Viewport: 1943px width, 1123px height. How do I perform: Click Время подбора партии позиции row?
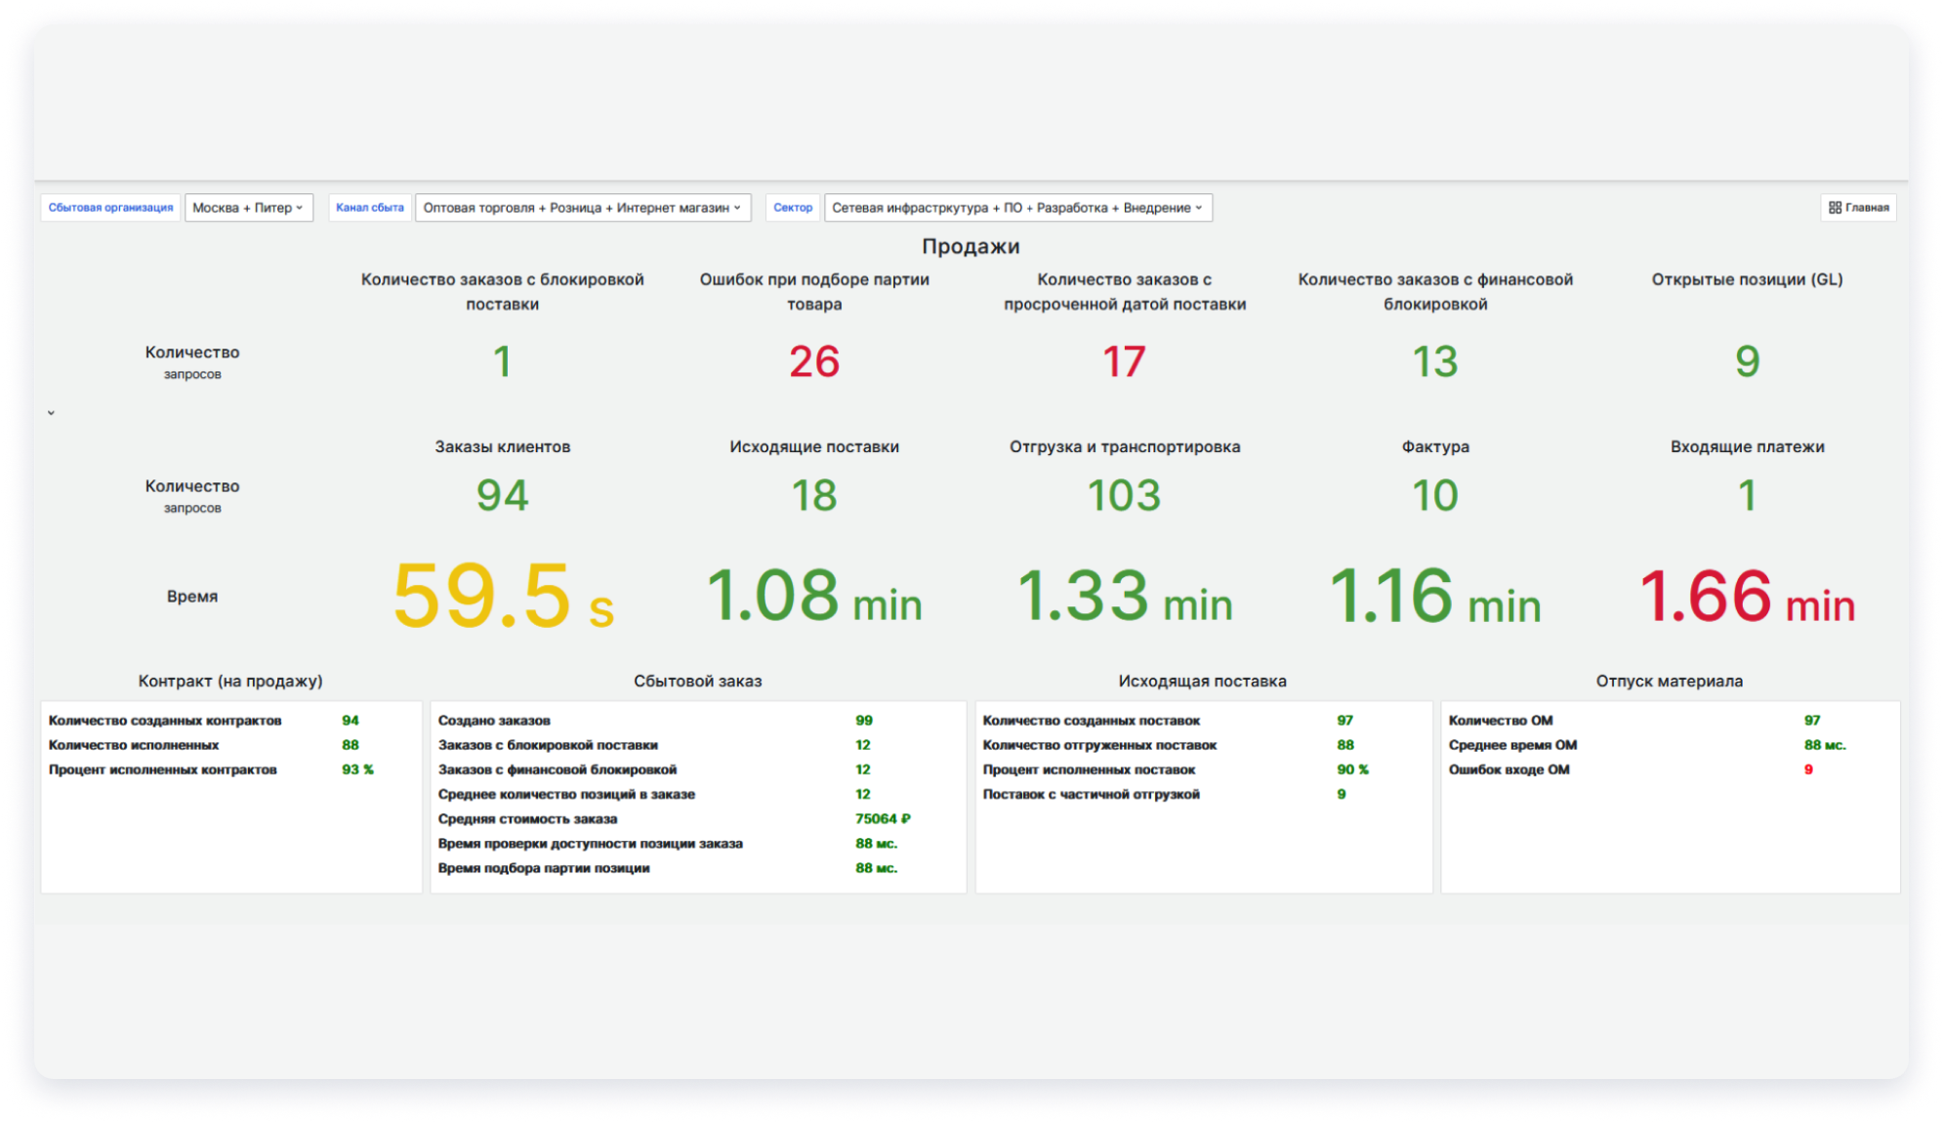(x=698, y=867)
